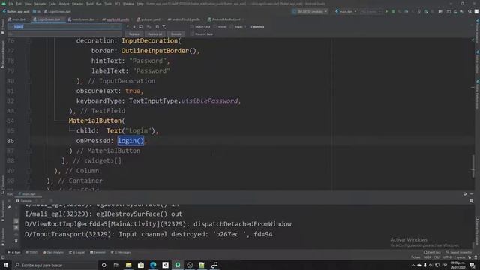480x270 pixels.
Task: Click the selected login() text in editor
Action: coord(130,141)
